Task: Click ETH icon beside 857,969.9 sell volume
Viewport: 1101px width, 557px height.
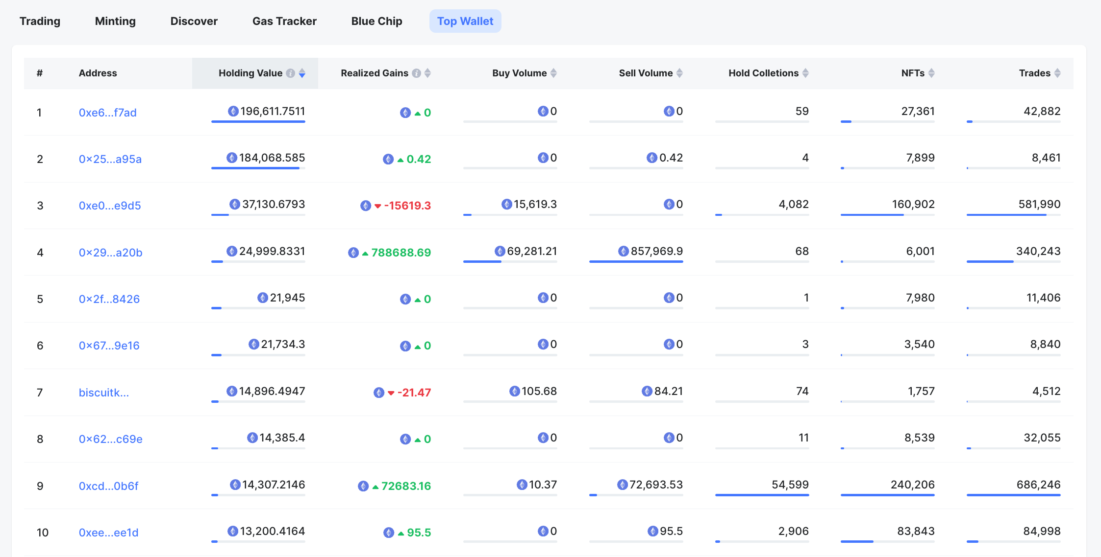Action: click(x=624, y=252)
